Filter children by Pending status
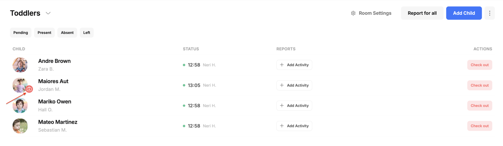Viewport: 503px width, 146px height. pos(21,33)
